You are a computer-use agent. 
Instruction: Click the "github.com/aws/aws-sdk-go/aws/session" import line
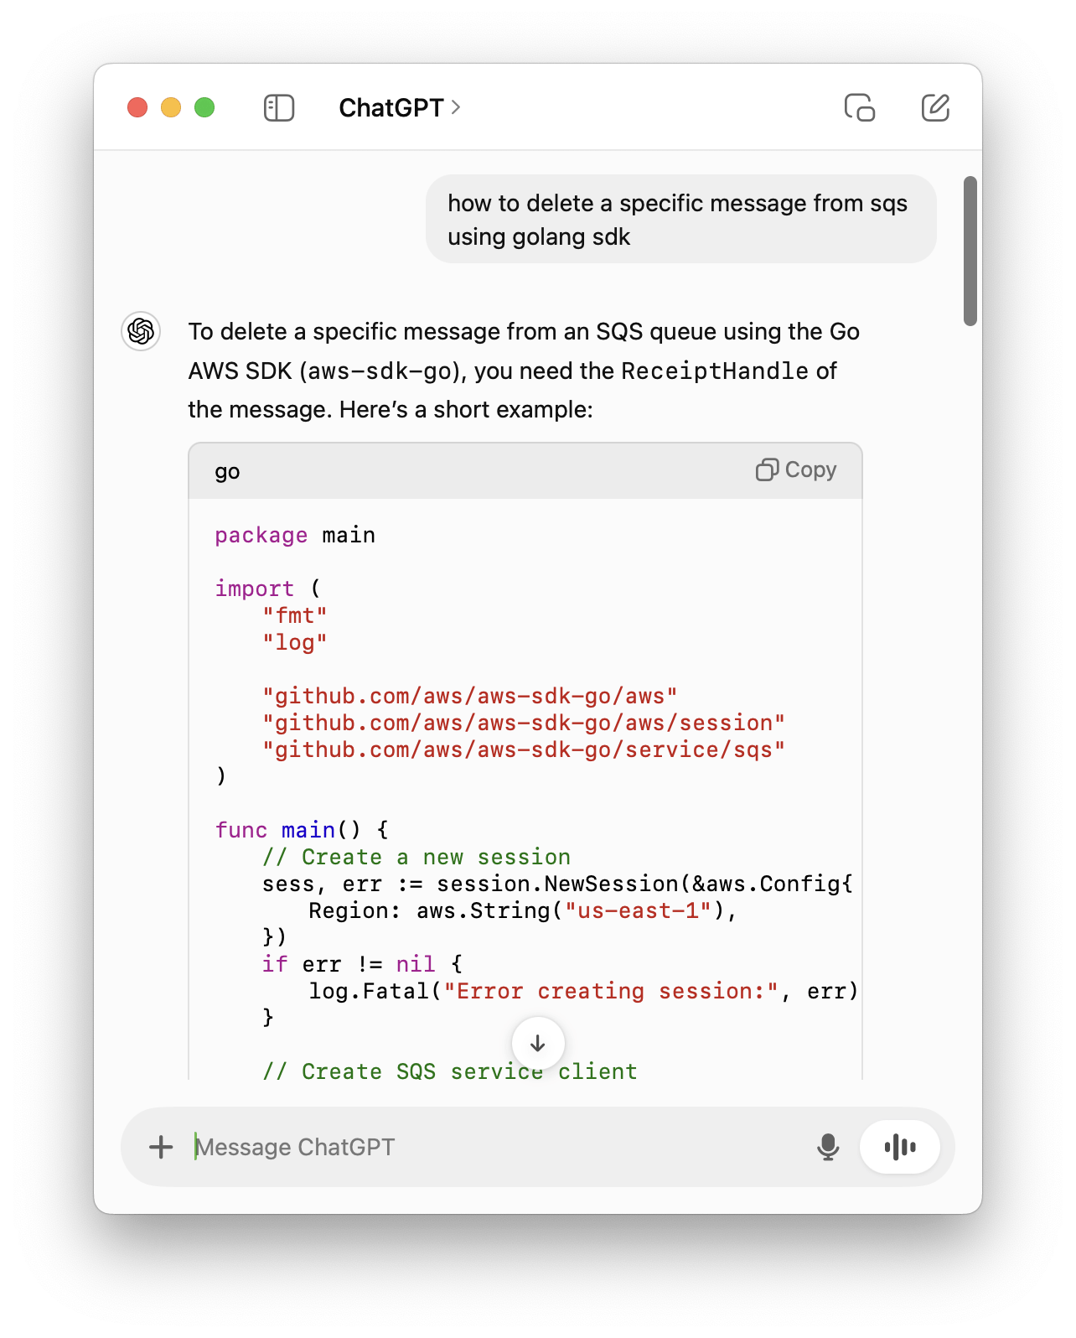(x=524, y=723)
